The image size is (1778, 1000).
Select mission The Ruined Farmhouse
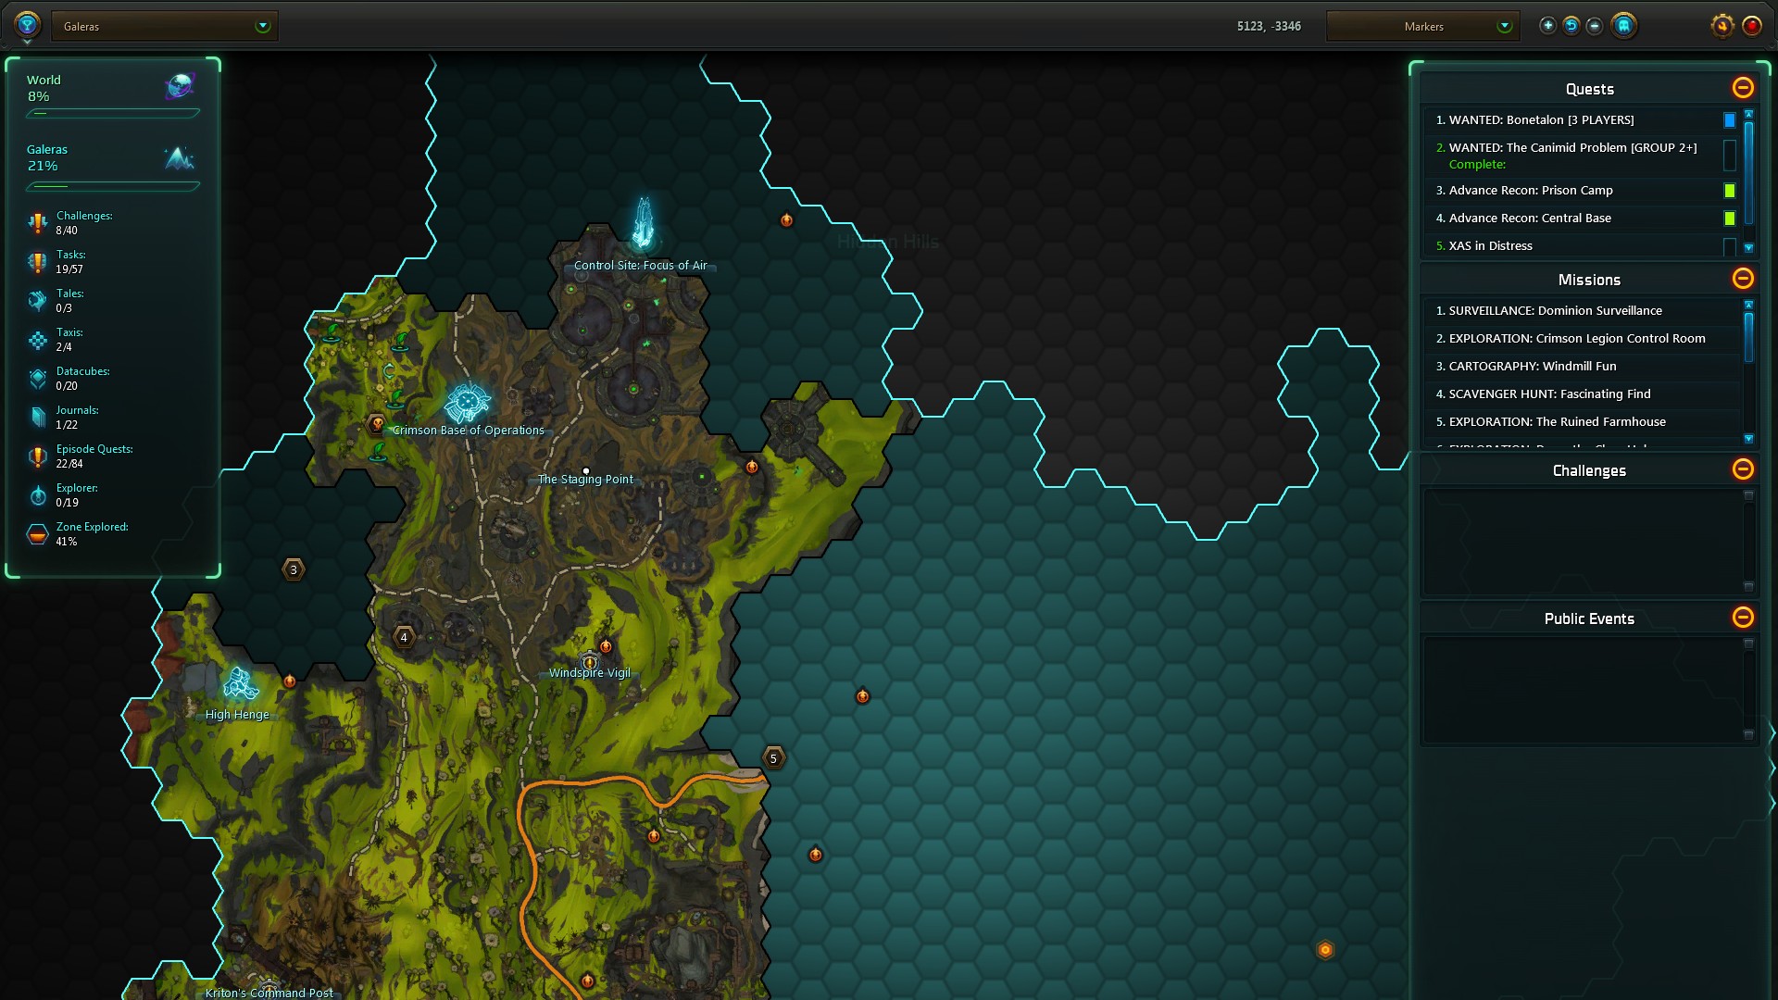click(x=1582, y=422)
